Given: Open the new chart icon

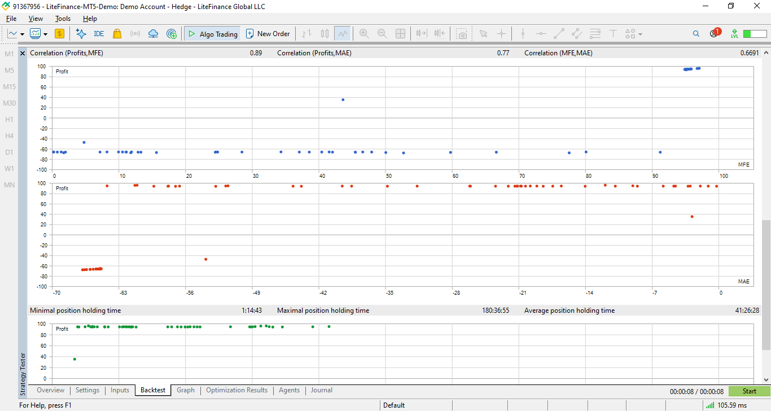Looking at the screenshot, I should (x=12, y=34).
